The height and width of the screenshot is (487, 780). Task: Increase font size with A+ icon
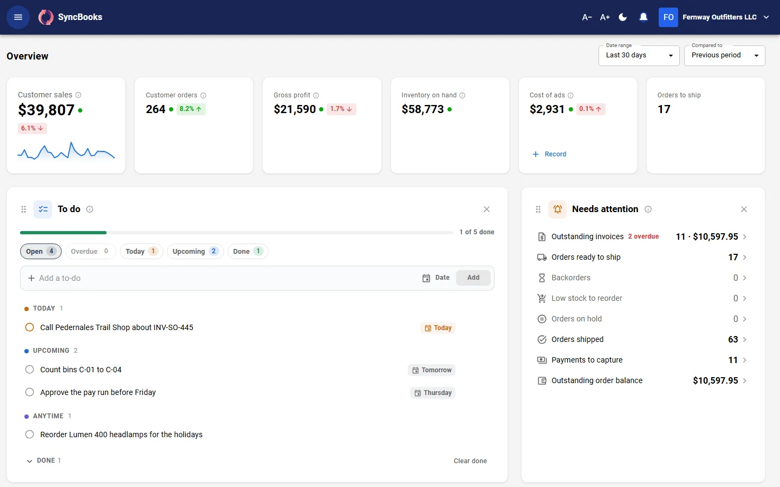tap(605, 17)
